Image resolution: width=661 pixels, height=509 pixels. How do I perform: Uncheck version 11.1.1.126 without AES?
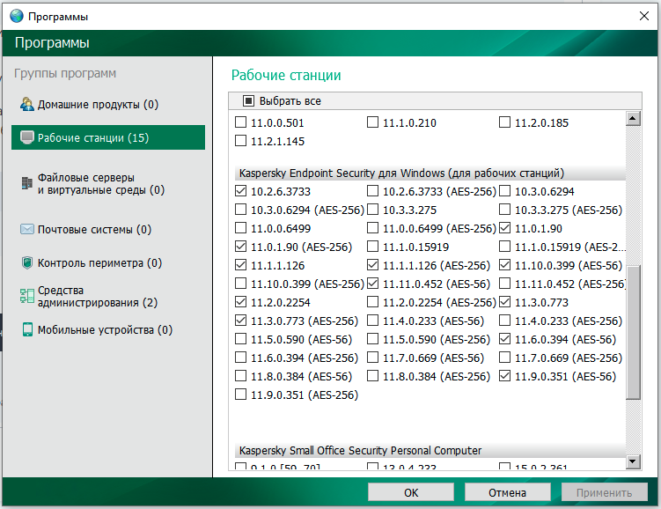pyautogui.click(x=240, y=265)
